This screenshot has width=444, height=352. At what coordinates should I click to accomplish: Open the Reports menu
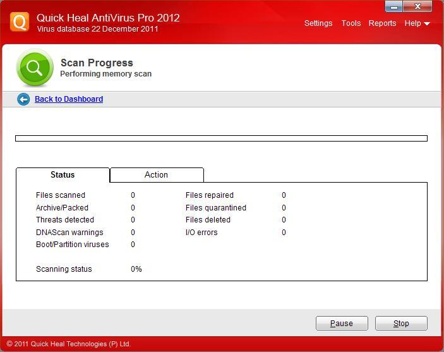(382, 23)
